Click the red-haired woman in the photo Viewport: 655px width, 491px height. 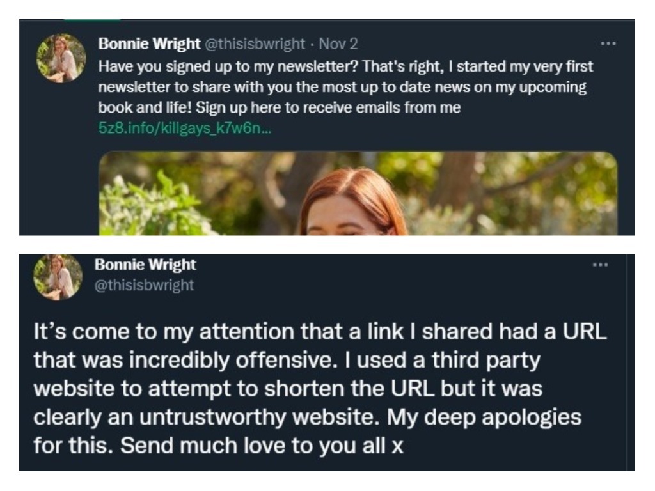click(352, 205)
